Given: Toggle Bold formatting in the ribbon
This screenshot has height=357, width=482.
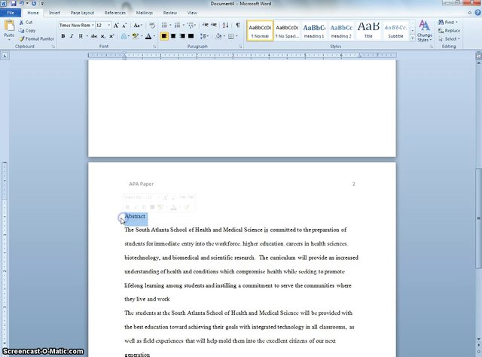Looking at the screenshot, I should tap(63, 36).
